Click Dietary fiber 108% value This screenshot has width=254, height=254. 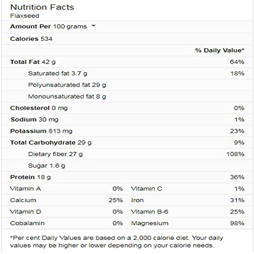point(235,154)
